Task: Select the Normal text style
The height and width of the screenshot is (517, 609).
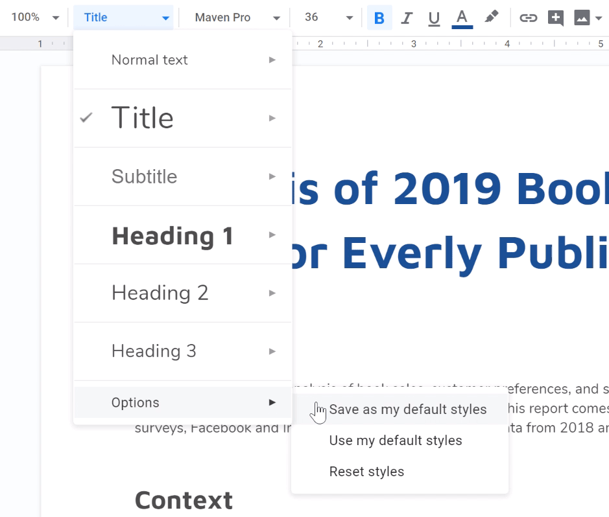Action: coord(149,60)
